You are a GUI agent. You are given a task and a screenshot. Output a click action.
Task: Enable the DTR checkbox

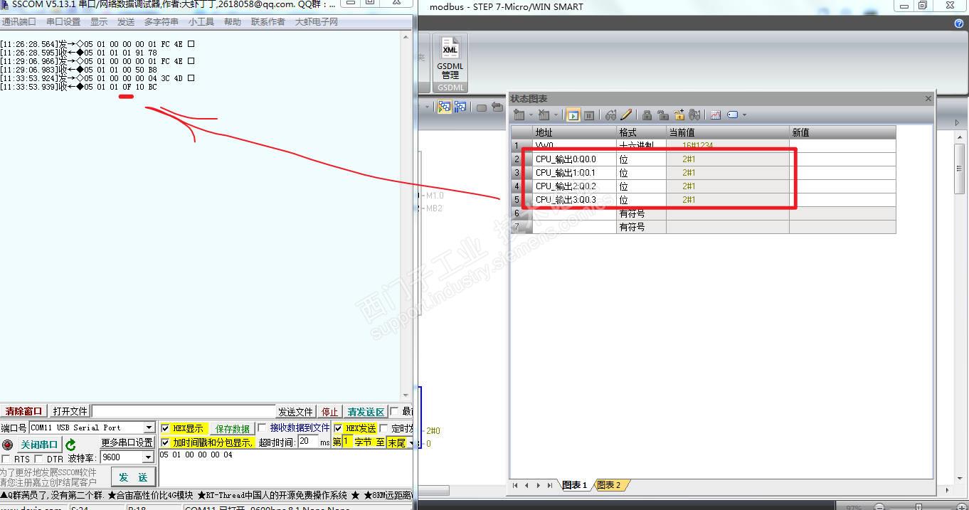pyautogui.click(x=39, y=459)
